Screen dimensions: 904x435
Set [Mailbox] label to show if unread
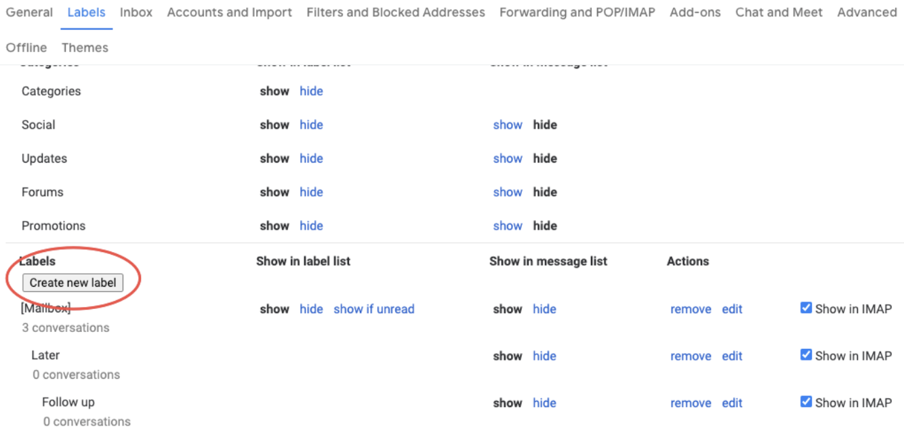[374, 309]
